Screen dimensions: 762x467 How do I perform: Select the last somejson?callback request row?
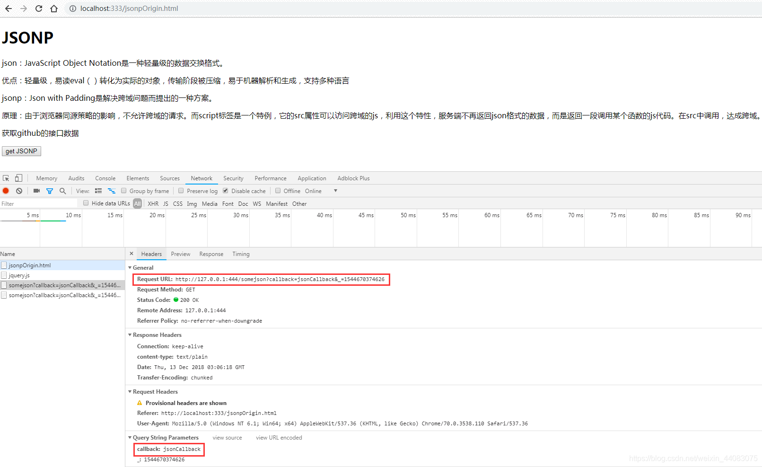(62, 295)
